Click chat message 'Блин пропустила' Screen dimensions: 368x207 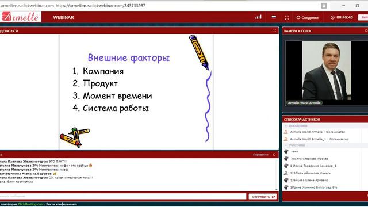[x=20, y=182]
